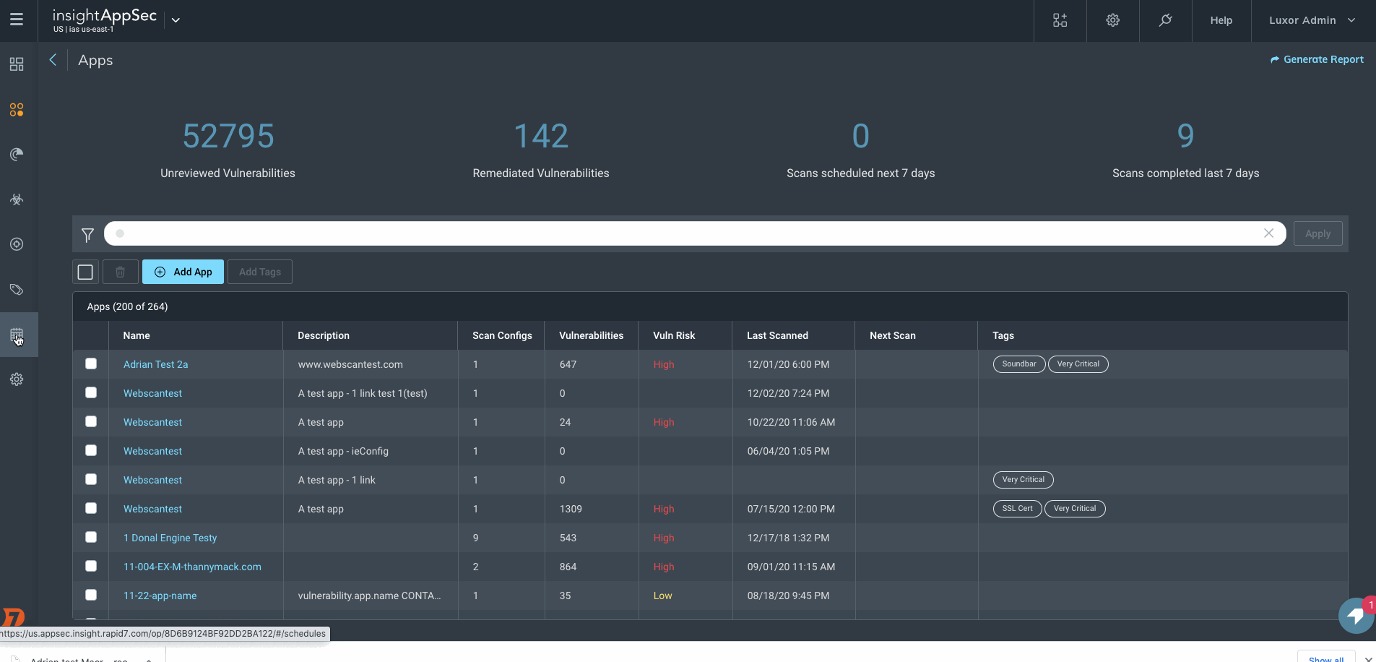
Task: Toggle the select-all apps checkbox
Action: (x=85, y=272)
